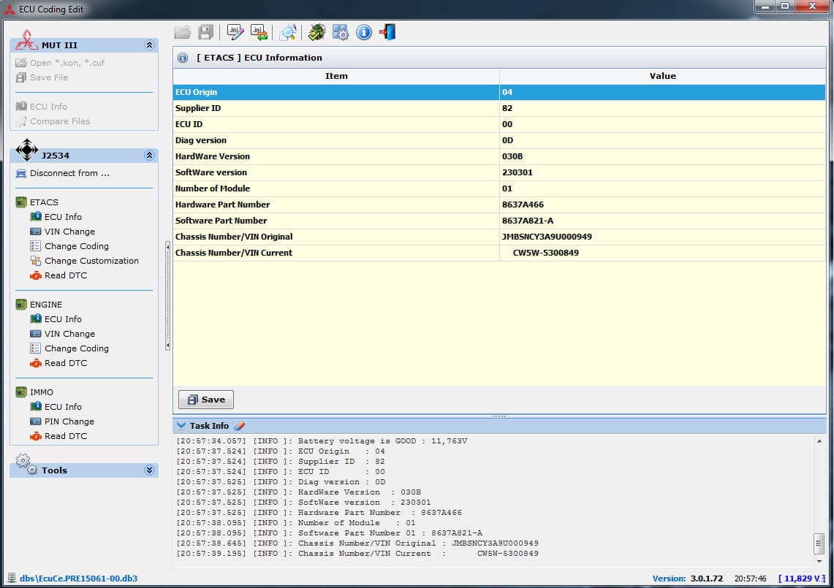Click the ENGINE Read DTC engine icon
This screenshot has width=834, height=588.
point(36,363)
